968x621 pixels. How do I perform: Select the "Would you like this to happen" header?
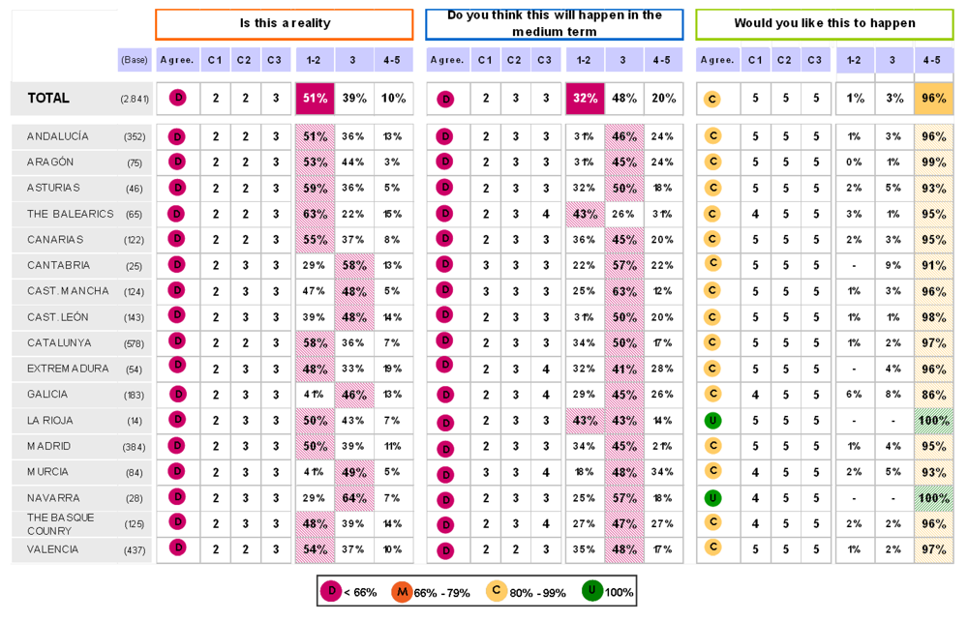[x=824, y=23]
